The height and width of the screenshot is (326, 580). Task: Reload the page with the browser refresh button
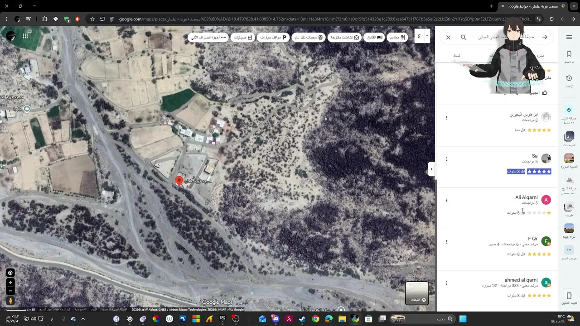[x=551, y=19]
